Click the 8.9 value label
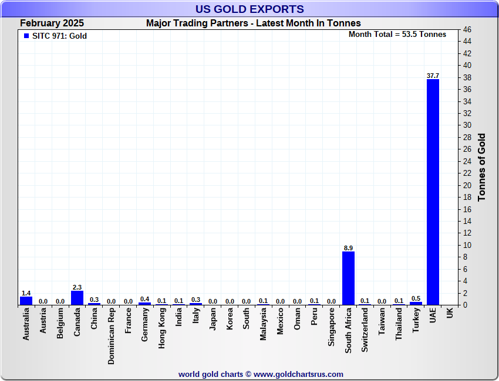 point(348,248)
